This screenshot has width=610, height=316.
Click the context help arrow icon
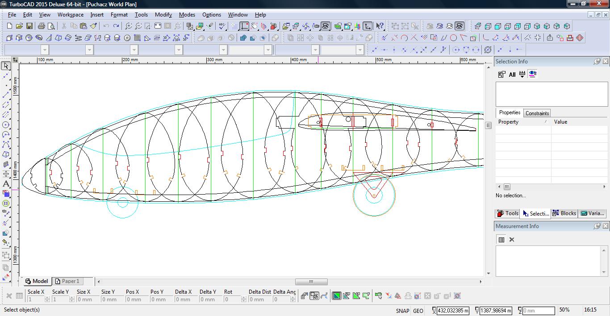coord(380,26)
